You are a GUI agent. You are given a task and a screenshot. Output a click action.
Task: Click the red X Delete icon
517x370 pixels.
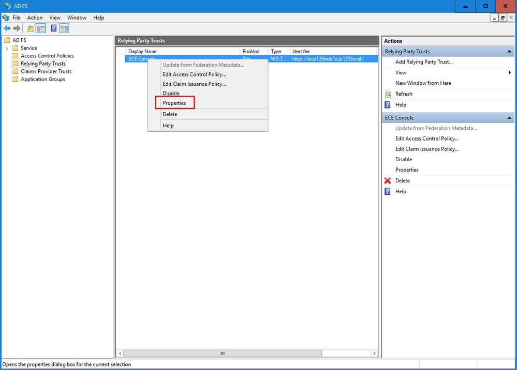tap(388, 181)
